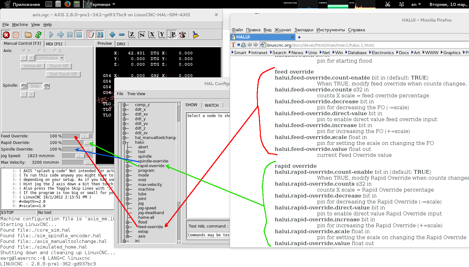Open the en keyboard layout indicator
The image size is (469, 267).
click(416, 4)
